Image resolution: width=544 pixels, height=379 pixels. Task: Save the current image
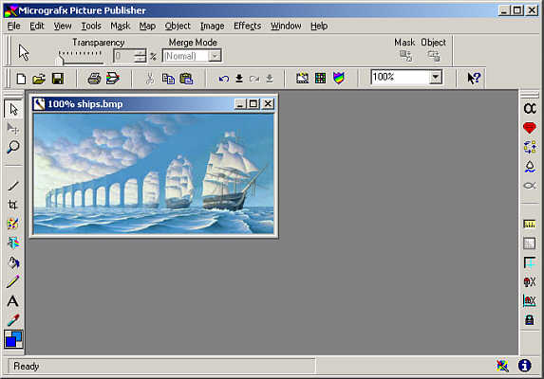tap(58, 79)
